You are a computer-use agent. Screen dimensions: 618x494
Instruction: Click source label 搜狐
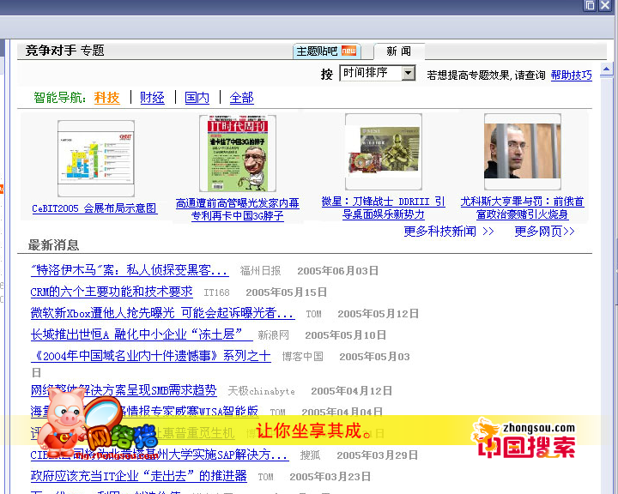pos(310,455)
